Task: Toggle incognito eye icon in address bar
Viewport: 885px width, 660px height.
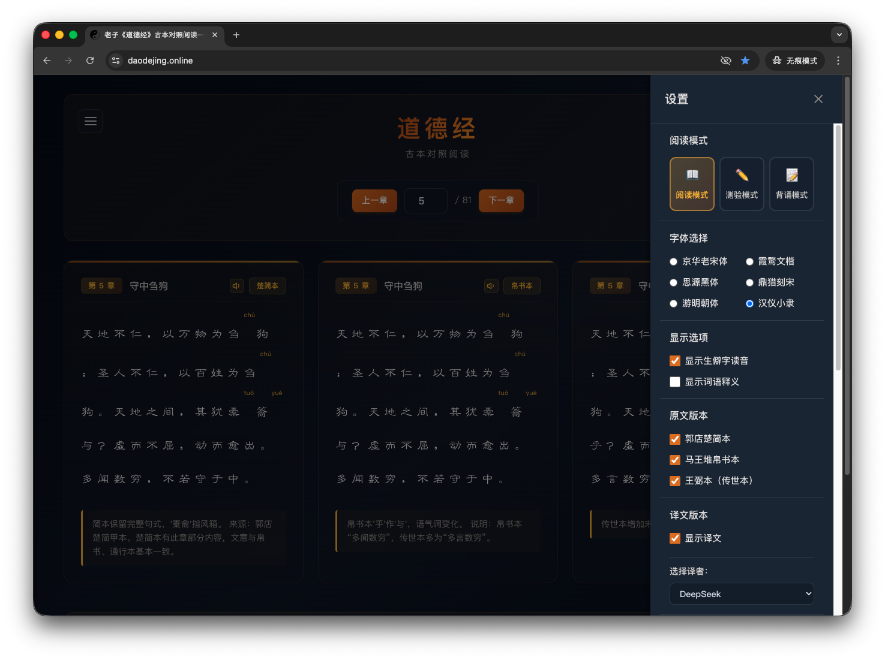Action: pos(725,61)
